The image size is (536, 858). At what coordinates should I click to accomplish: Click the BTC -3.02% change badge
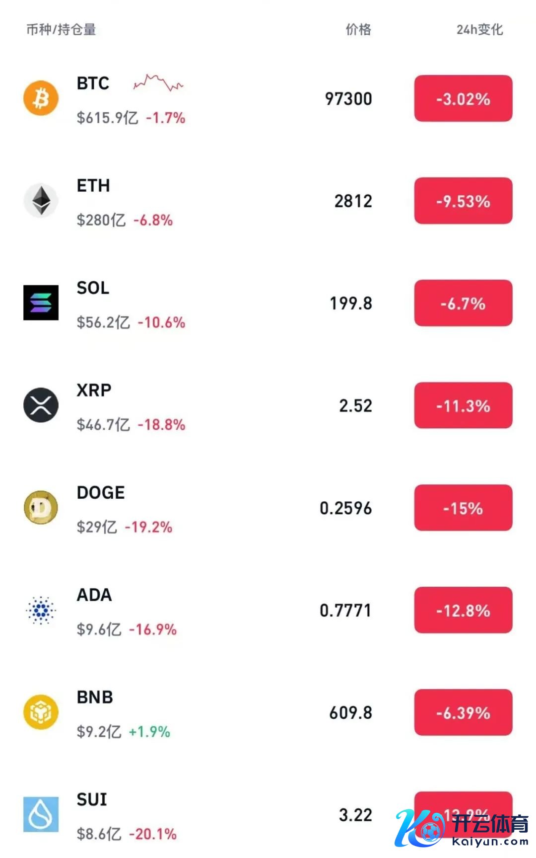463,98
